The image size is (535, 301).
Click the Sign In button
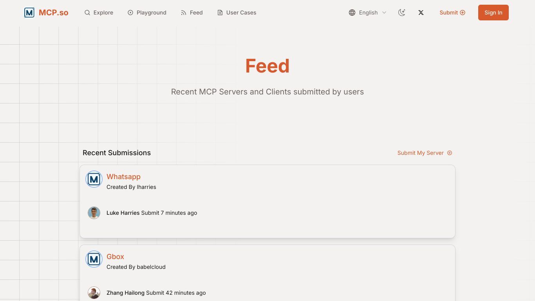(493, 13)
